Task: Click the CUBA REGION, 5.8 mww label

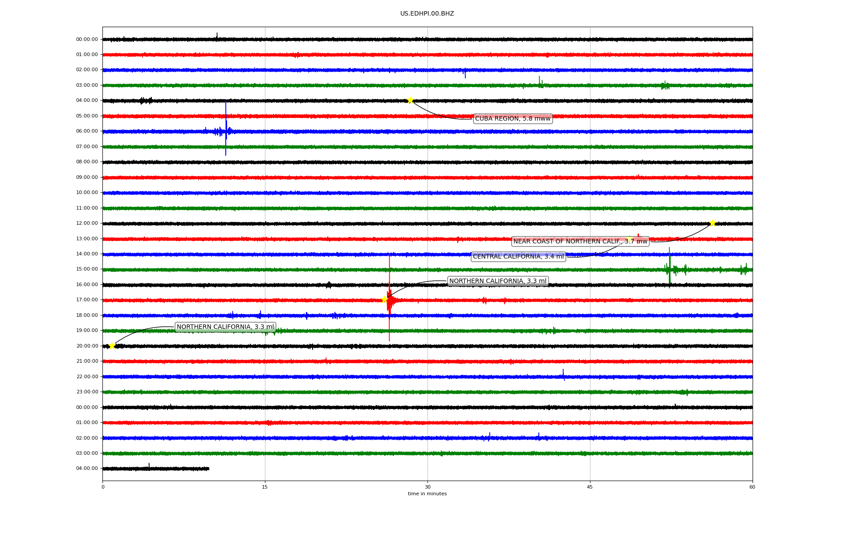Action: coord(513,118)
